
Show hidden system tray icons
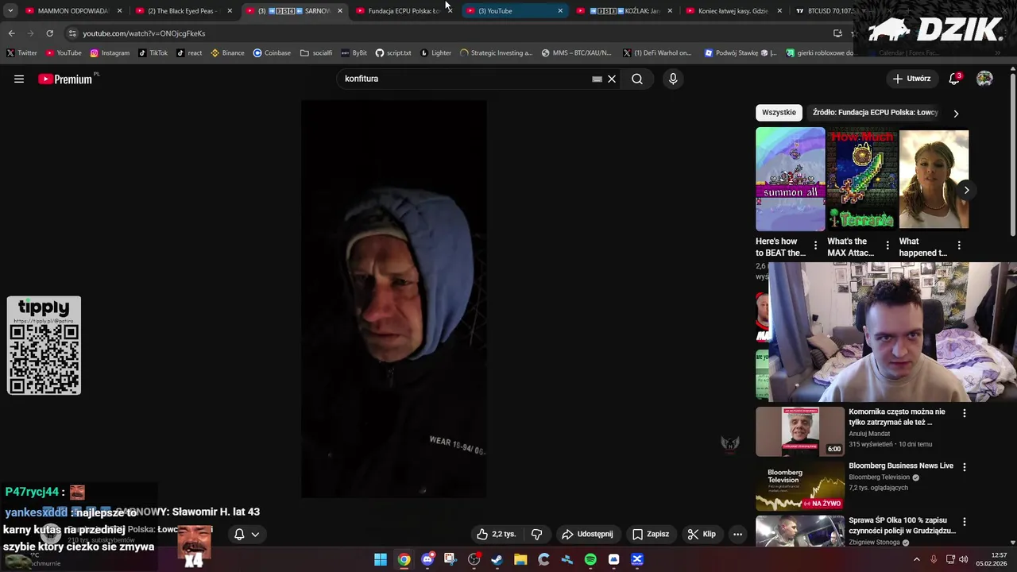pos(916,559)
